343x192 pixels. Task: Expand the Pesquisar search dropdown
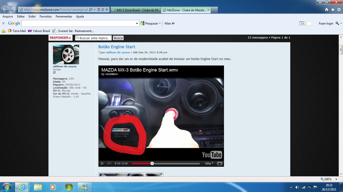(x=160, y=23)
